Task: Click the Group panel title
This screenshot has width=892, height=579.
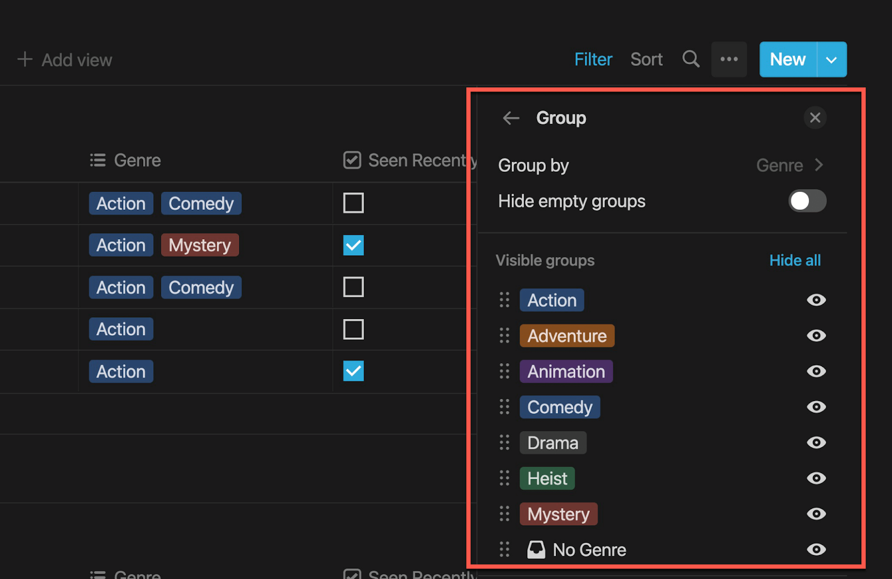Action: [561, 118]
